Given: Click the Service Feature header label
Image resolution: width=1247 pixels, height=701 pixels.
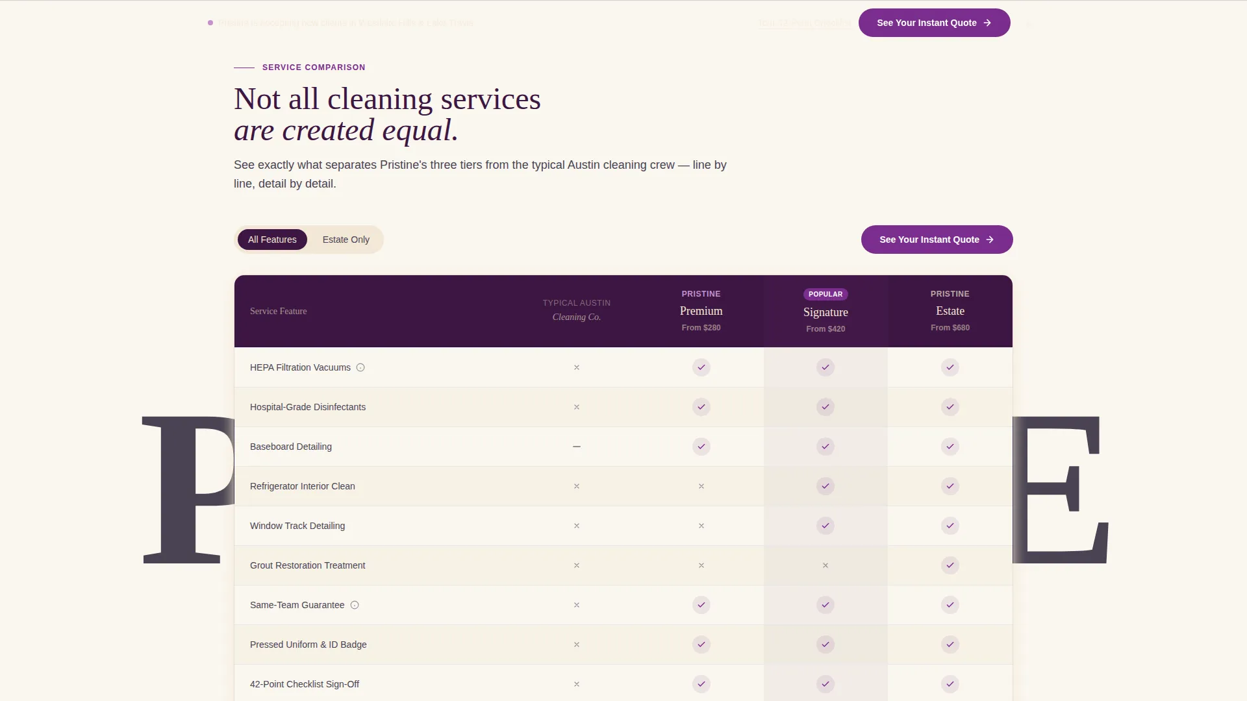Looking at the screenshot, I should [x=278, y=311].
